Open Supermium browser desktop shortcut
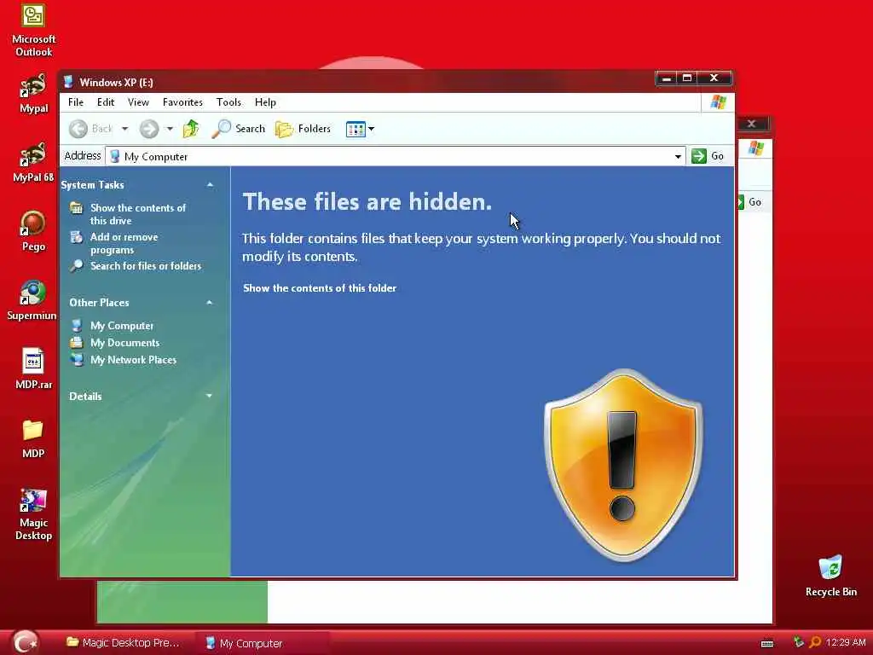Viewport: 873px width, 655px height. click(32, 301)
